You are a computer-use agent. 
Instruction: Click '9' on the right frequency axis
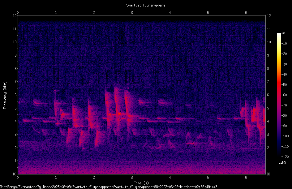268,55
